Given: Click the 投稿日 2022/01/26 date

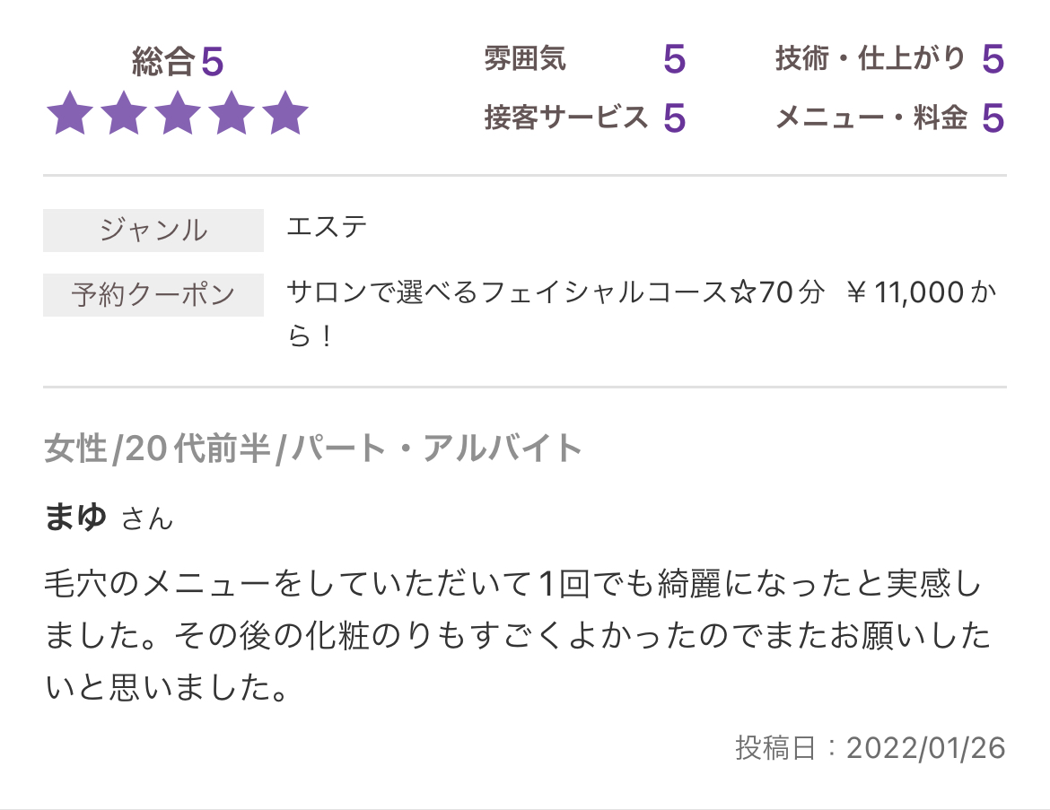Looking at the screenshot, I should coord(871,748).
